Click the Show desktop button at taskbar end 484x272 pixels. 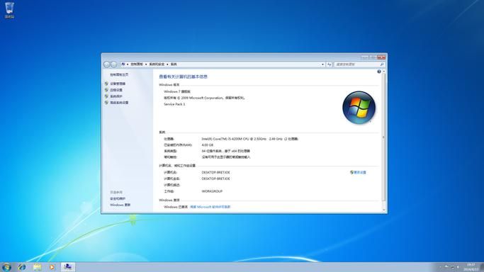coord(482,267)
